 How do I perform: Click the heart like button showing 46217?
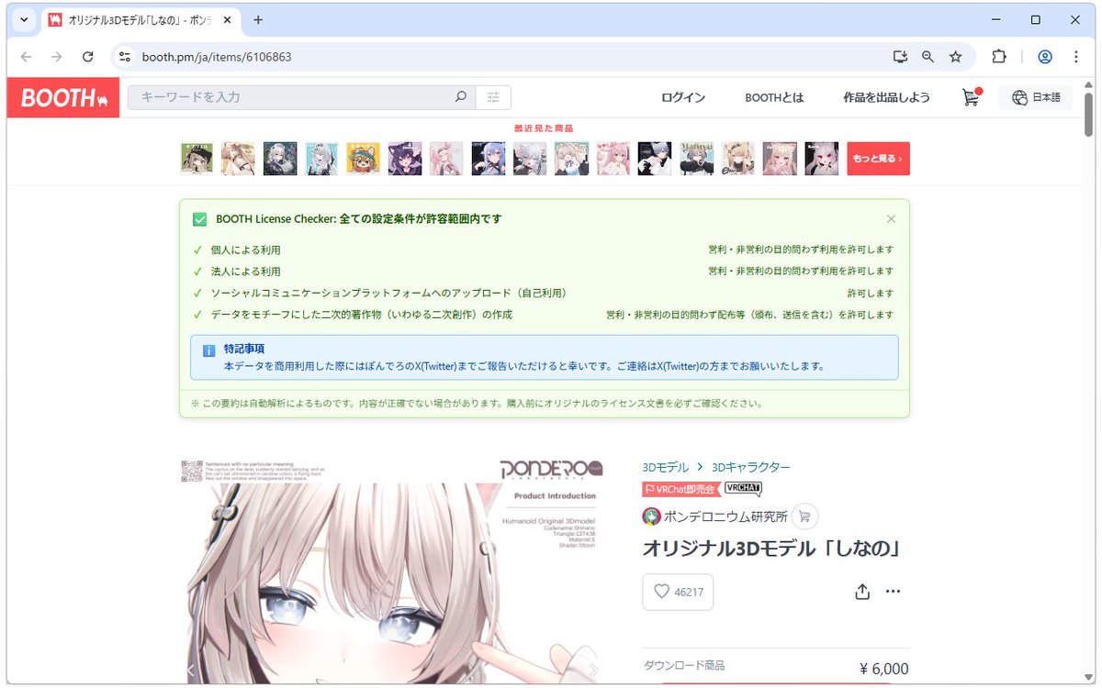pos(678,592)
